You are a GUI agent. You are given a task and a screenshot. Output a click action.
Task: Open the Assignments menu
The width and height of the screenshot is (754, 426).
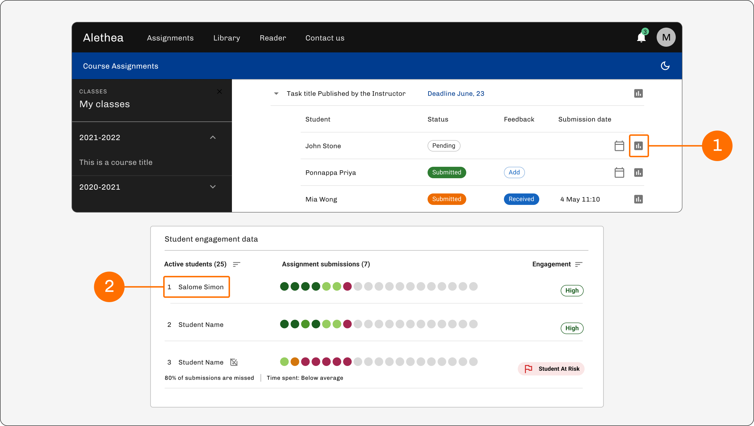pyautogui.click(x=170, y=38)
